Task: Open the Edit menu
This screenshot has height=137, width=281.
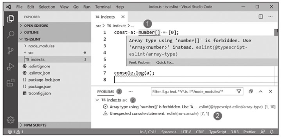Action: pos(31,7)
